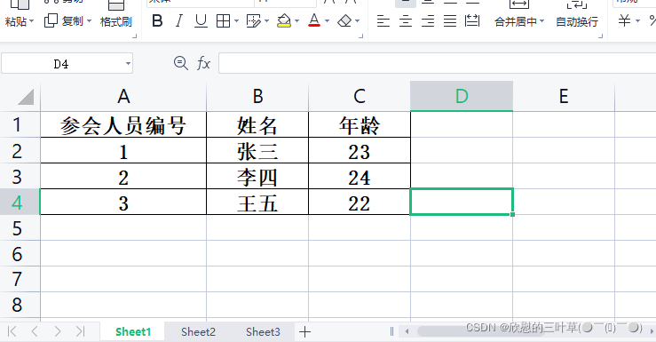Open currency format dropdown arrow
This screenshot has height=342, width=656.
pos(637,21)
